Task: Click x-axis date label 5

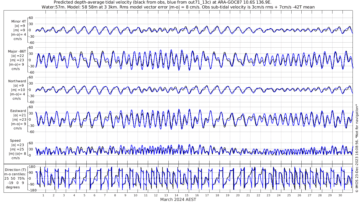Action: pos(84,195)
